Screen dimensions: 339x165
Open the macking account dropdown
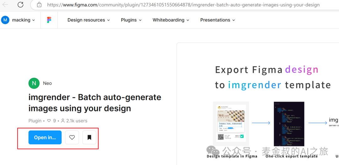pyautogui.click(x=23, y=20)
